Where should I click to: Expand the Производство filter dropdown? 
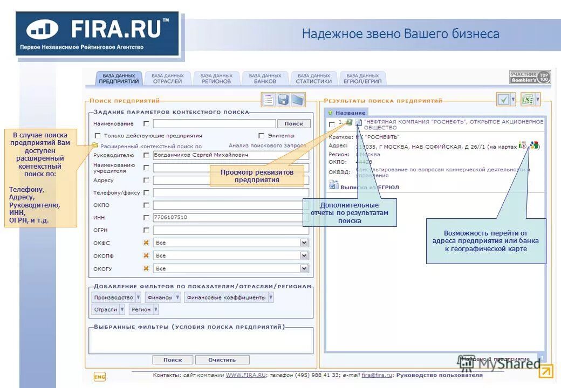(138, 297)
